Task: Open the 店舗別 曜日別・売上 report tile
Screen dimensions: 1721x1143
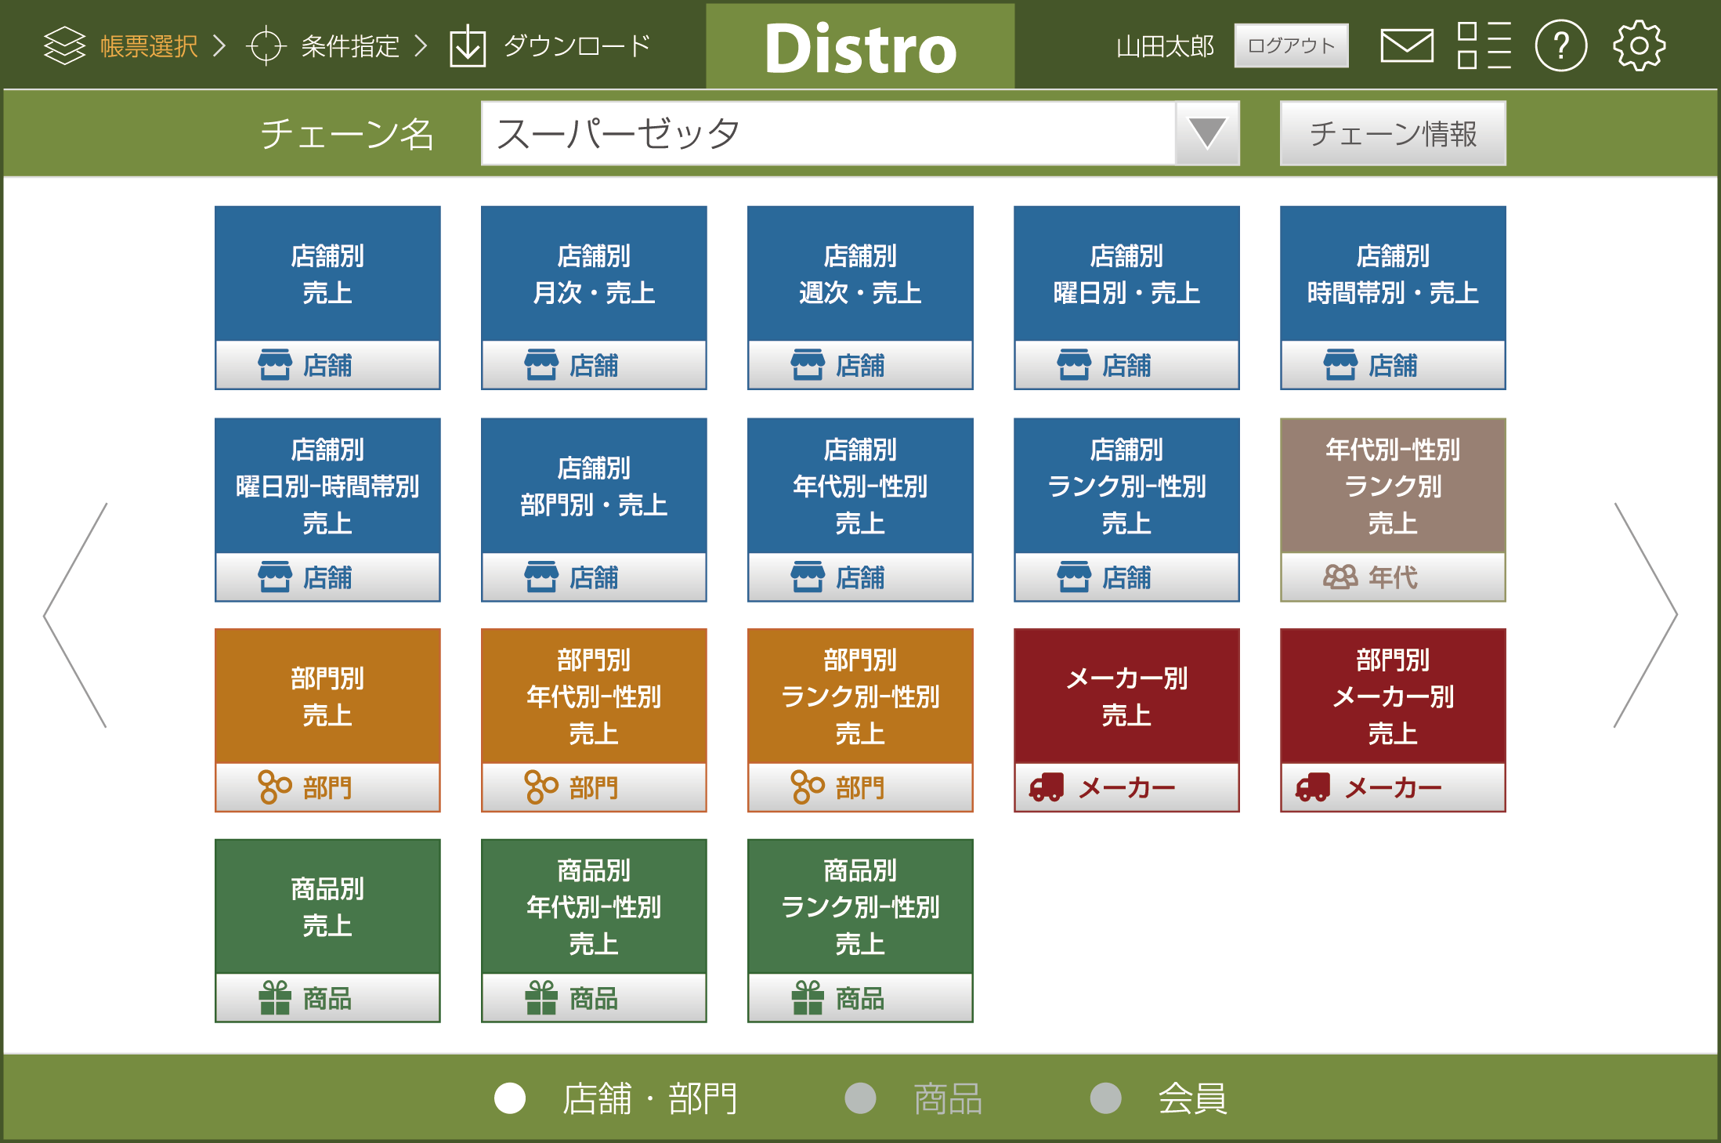Action: click(1126, 298)
